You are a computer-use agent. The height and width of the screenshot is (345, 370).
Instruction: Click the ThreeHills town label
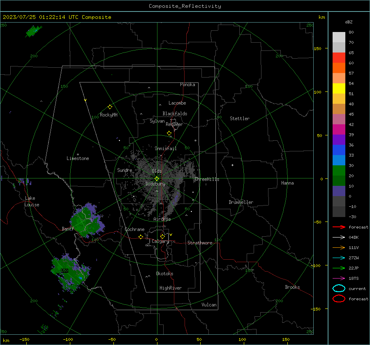tap(207, 179)
